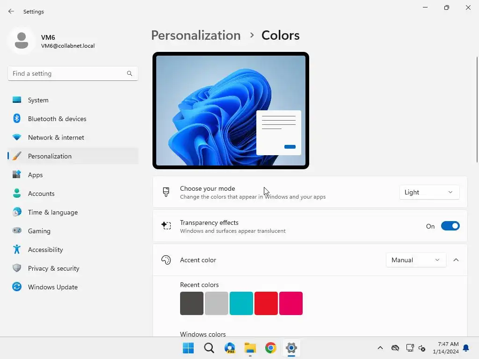Click the Bluetooth icon in sidebar

17,118
